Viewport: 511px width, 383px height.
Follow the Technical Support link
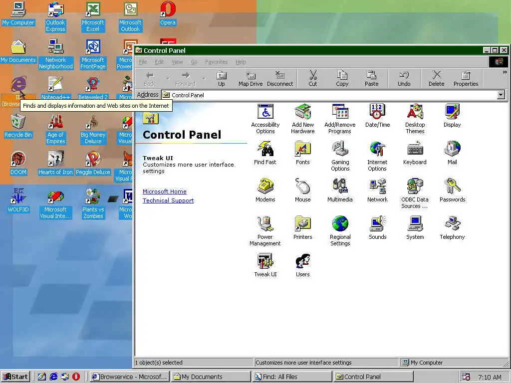[x=168, y=200]
